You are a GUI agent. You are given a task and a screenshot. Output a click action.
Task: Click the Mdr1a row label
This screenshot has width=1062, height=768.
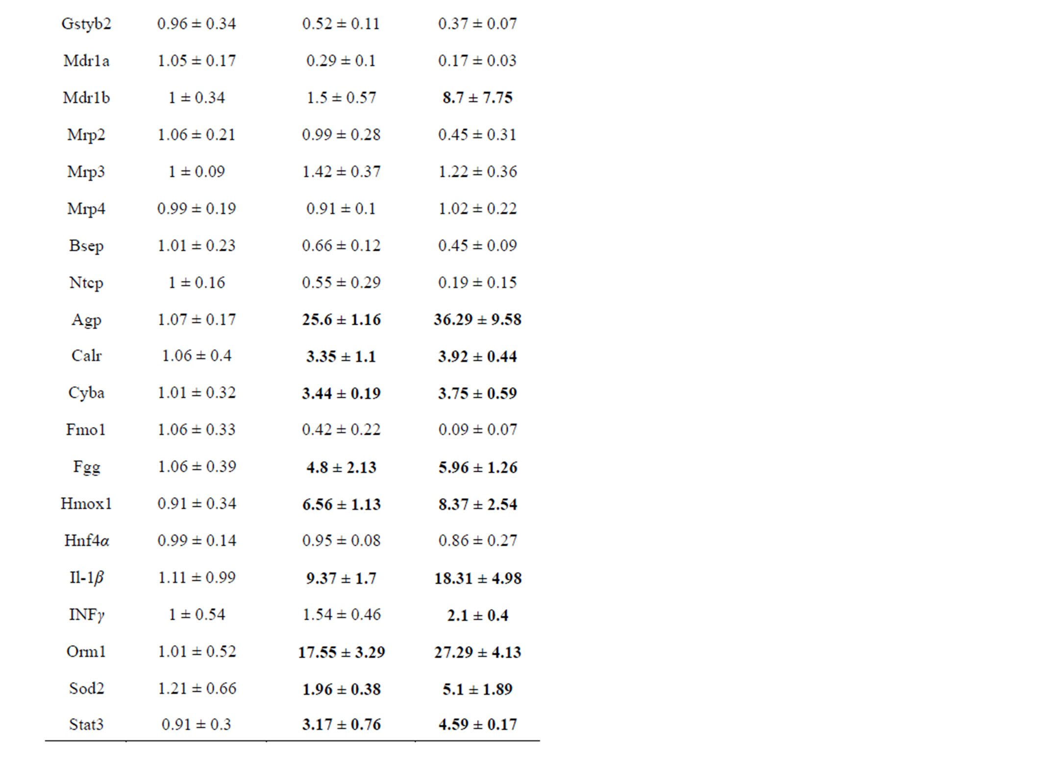86,61
